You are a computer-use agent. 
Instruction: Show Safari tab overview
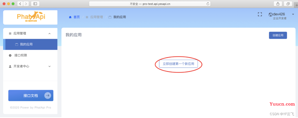pos(288,4)
